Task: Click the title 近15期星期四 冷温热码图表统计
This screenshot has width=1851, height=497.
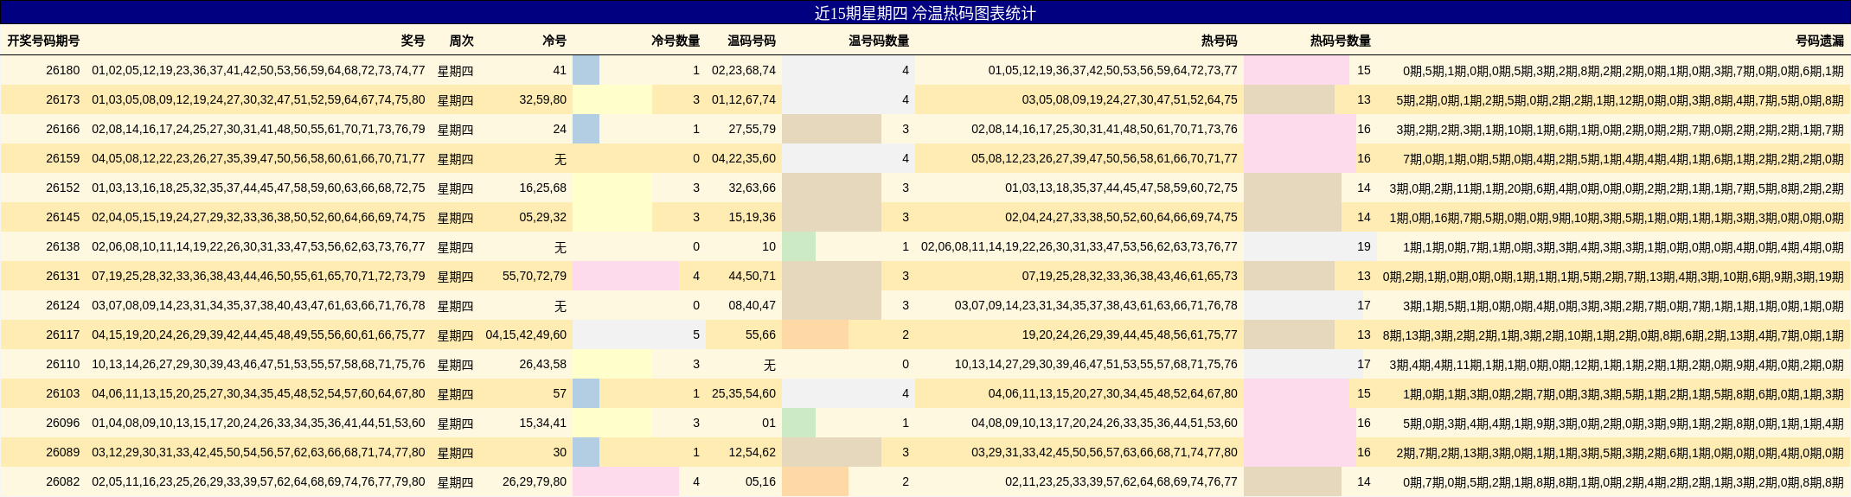Action: point(925,13)
